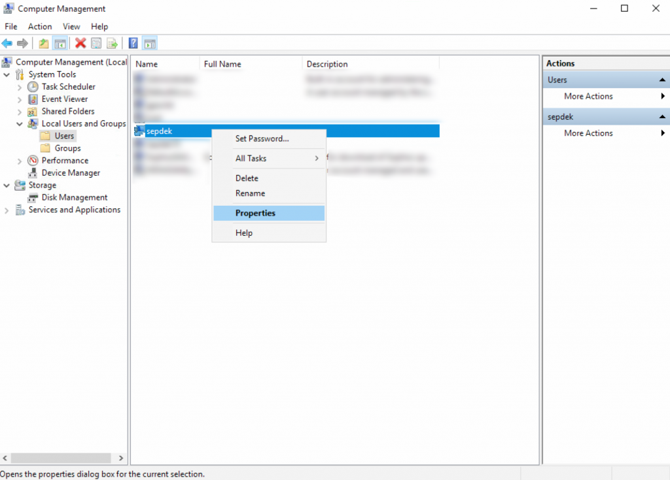Click the Export List toolbar icon
Screen dimensions: 670x480
pyautogui.click(x=112, y=43)
